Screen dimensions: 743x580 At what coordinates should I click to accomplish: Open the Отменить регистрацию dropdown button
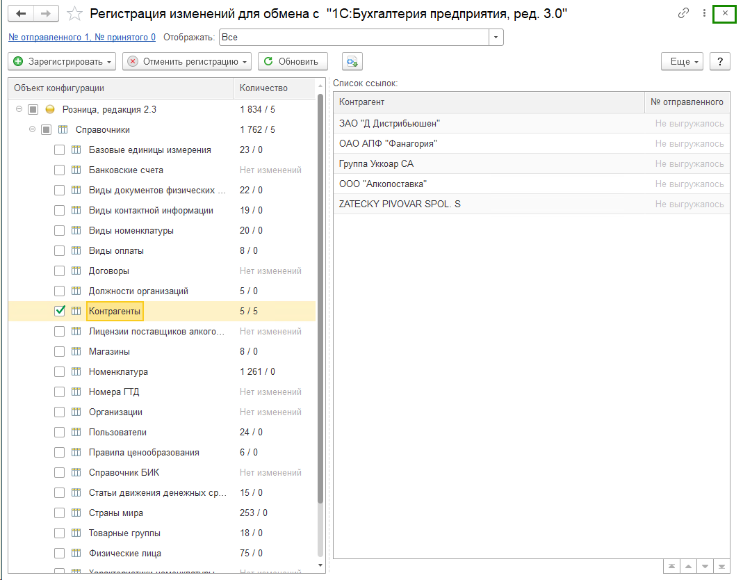pos(187,62)
